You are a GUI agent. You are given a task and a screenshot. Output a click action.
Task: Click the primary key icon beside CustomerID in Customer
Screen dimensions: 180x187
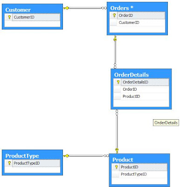point(9,17)
